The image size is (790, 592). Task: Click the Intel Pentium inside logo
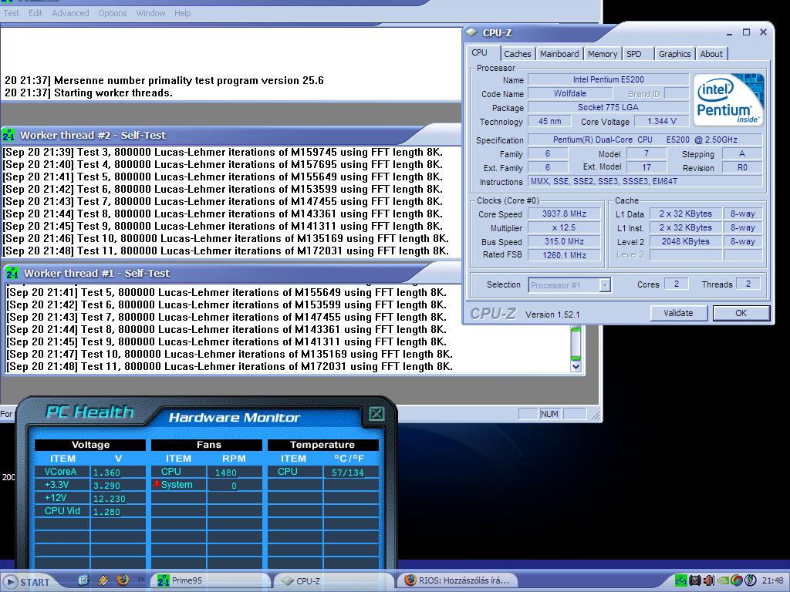pos(729,100)
